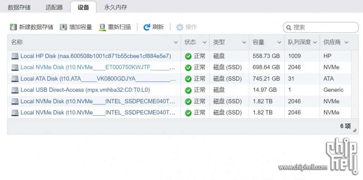Select the 设备 tab
Viewport: 363px width, 180px height.
[x=83, y=7]
